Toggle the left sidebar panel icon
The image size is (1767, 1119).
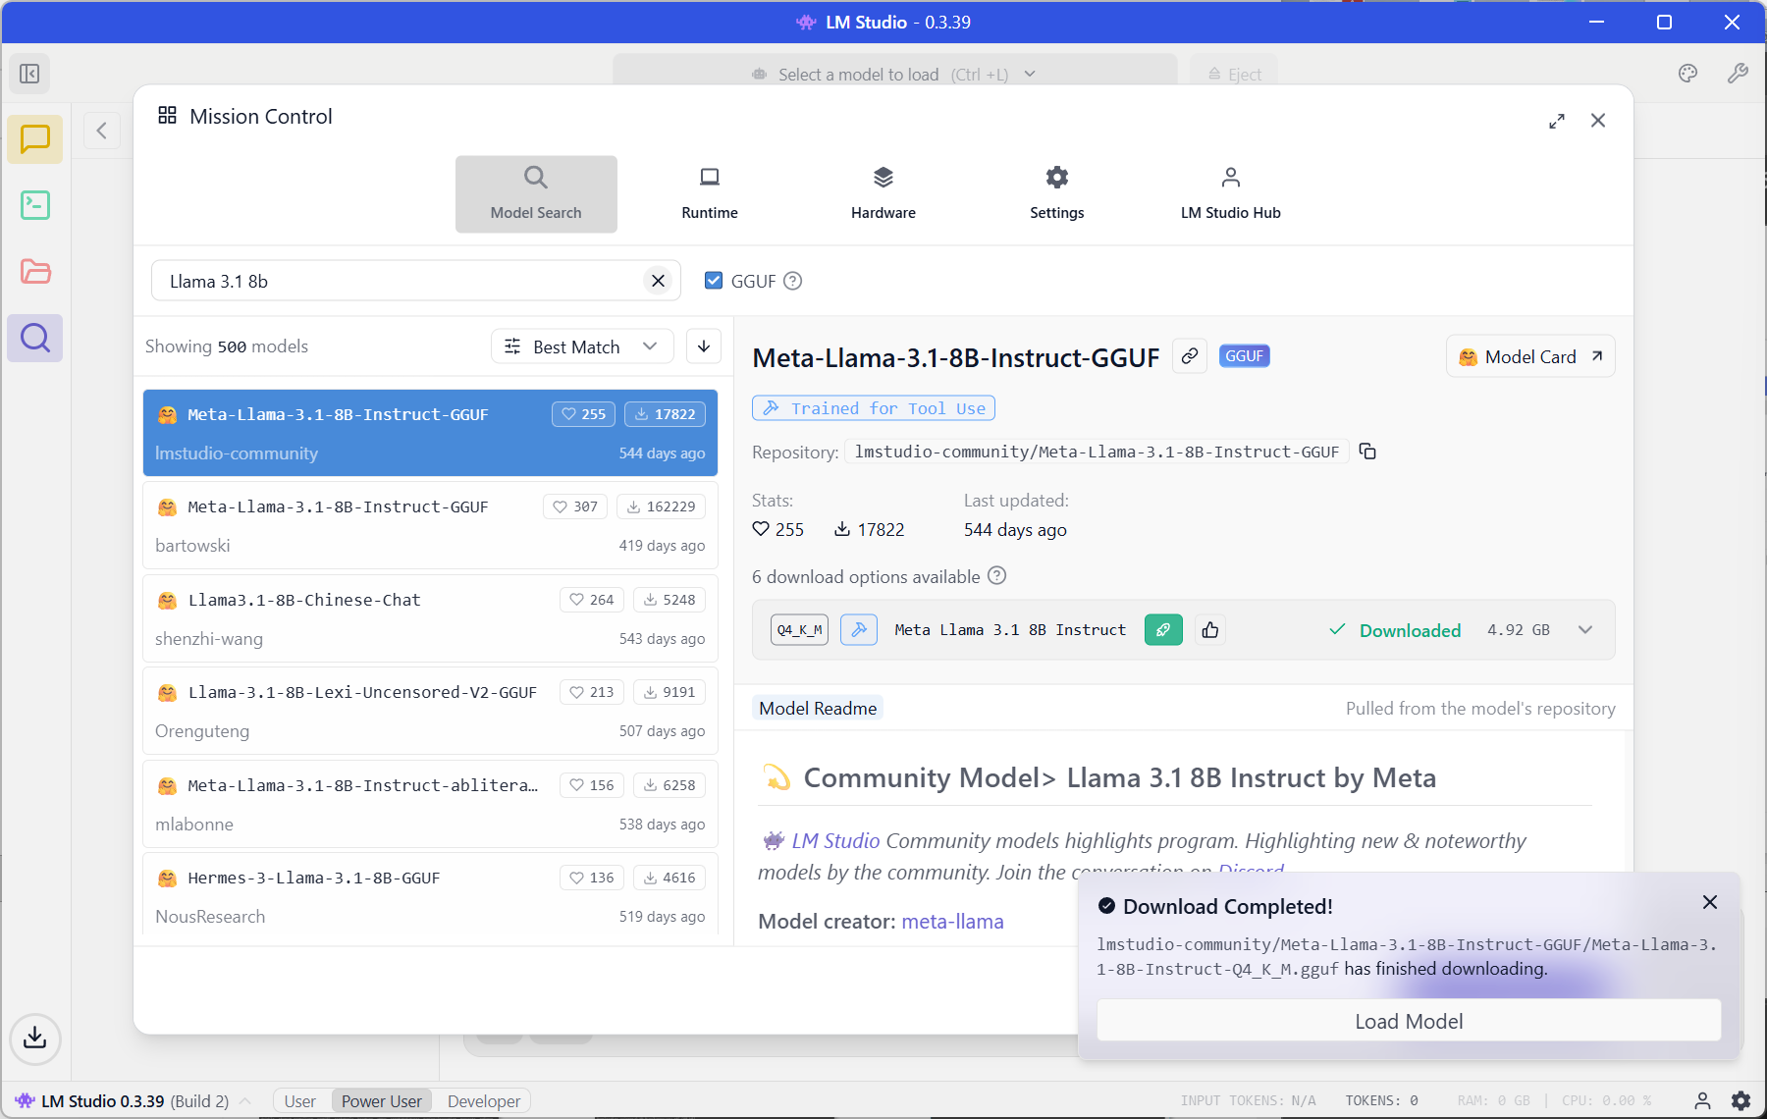(x=29, y=74)
